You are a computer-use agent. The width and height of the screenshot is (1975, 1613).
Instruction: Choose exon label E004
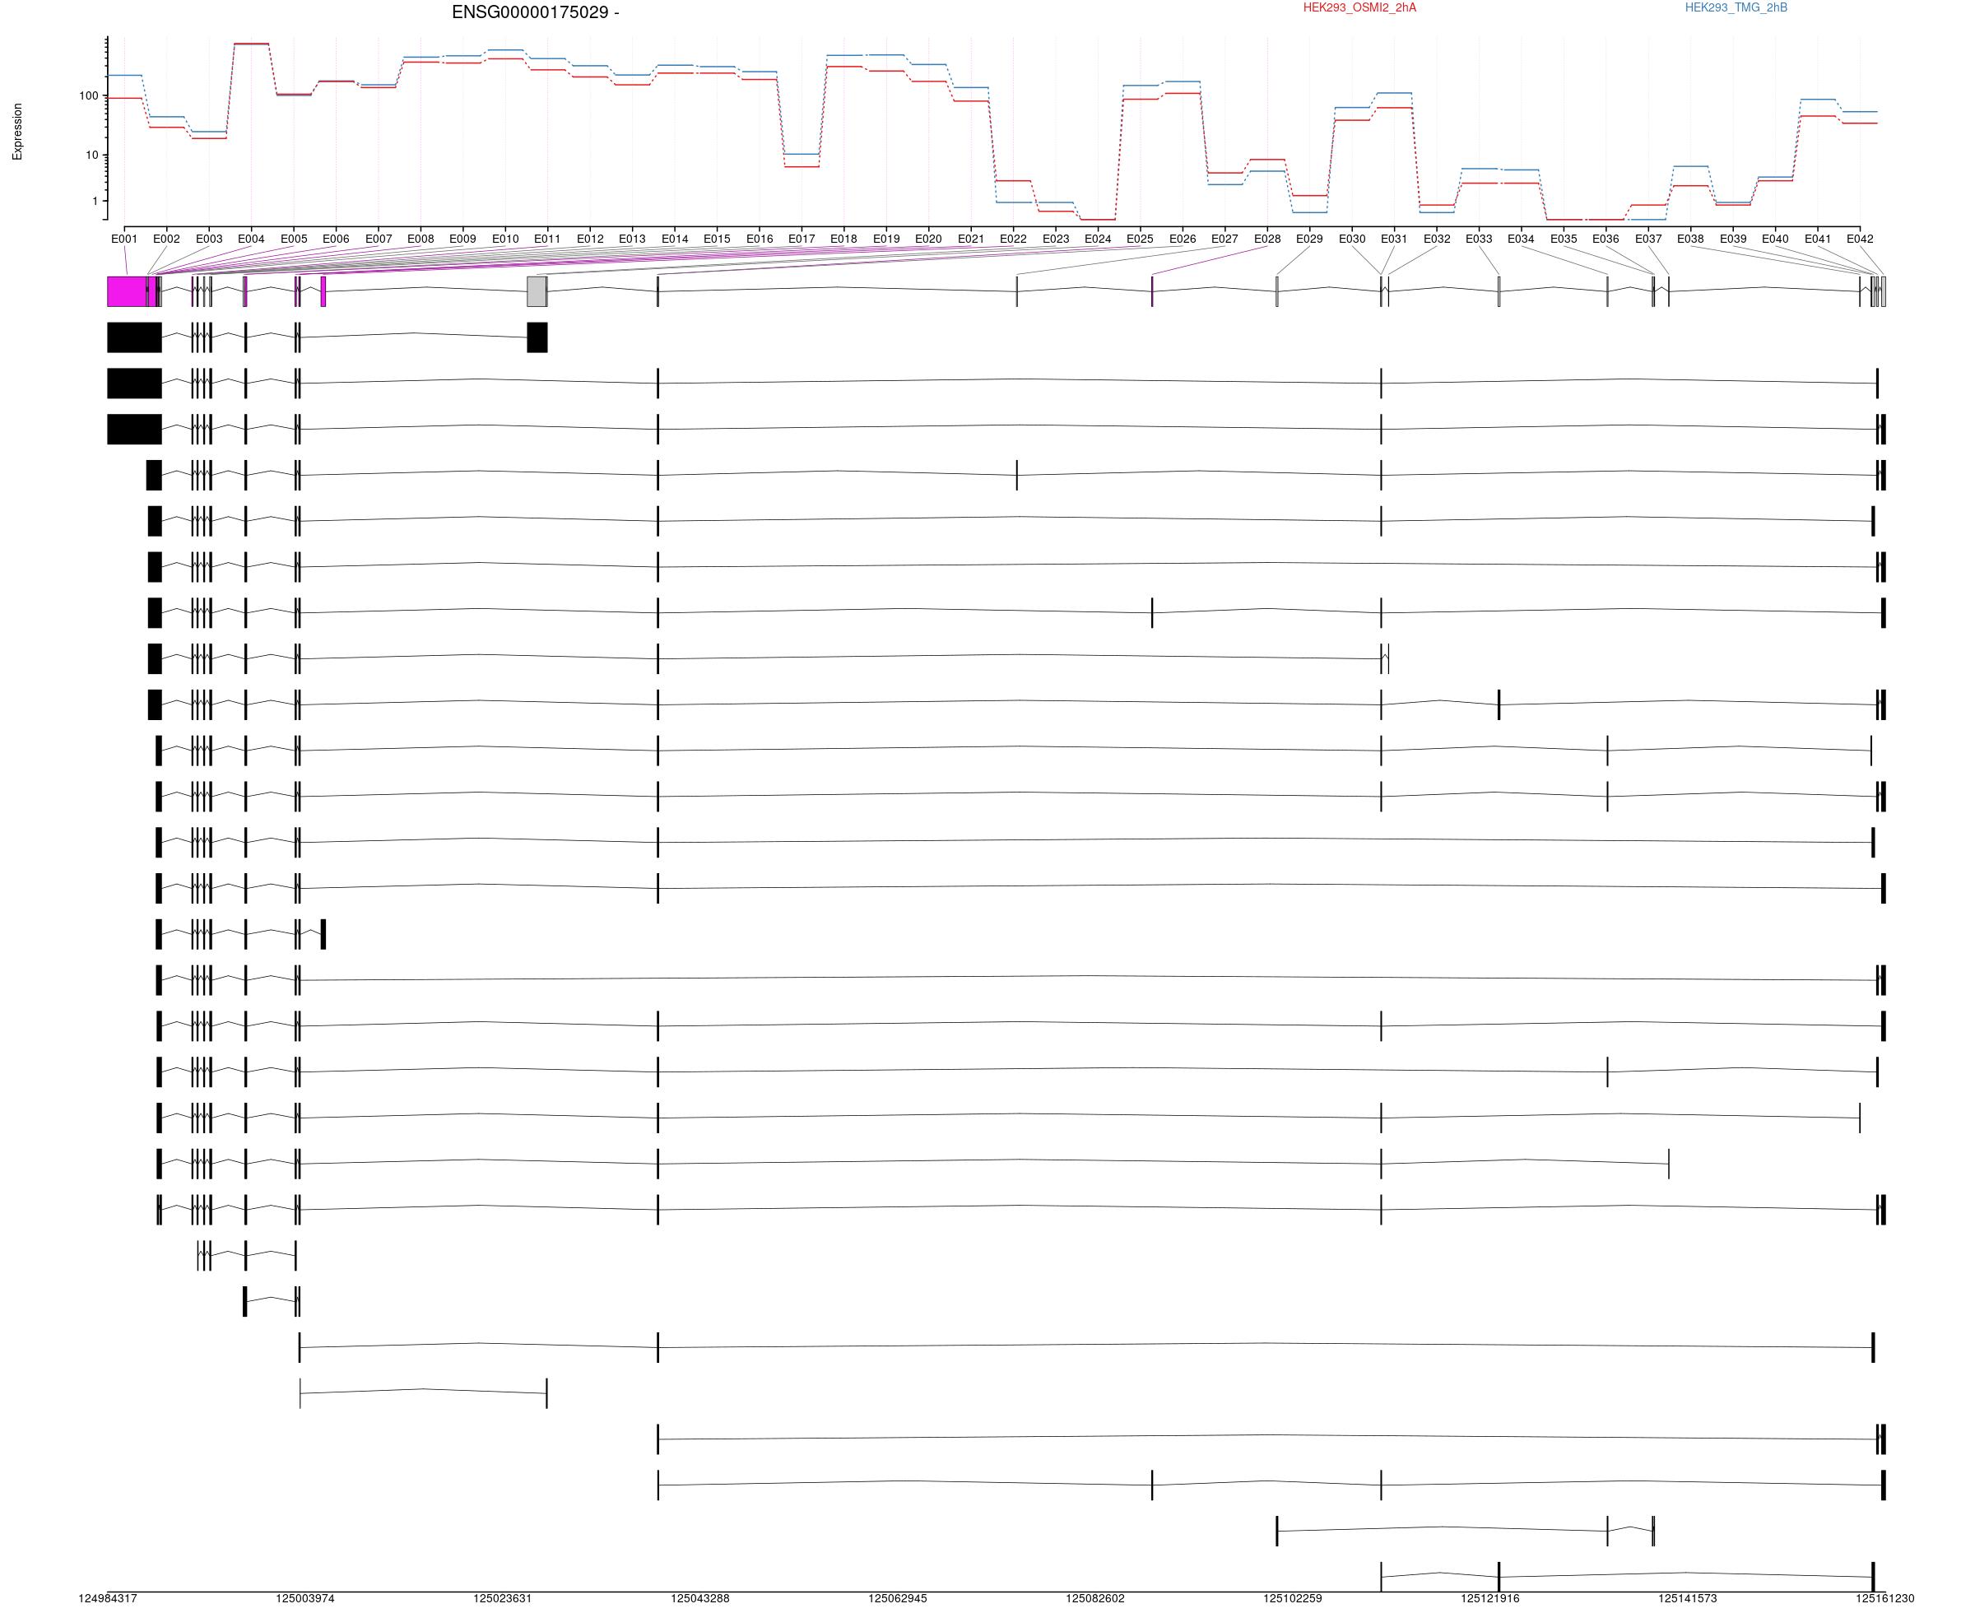click(x=251, y=239)
